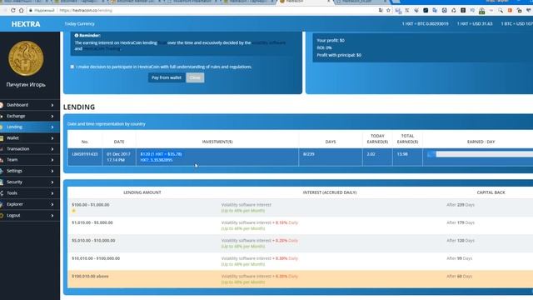The width and height of the screenshot is (533, 300).
Task: Click the days value 8/239
Action: (x=309, y=154)
